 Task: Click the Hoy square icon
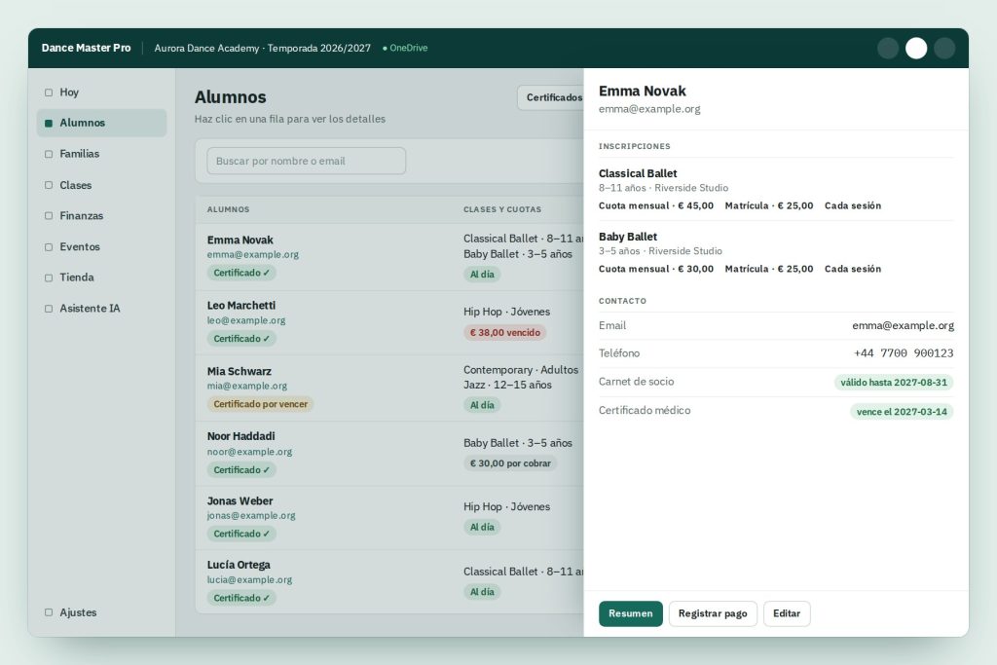[x=49, y=92]
